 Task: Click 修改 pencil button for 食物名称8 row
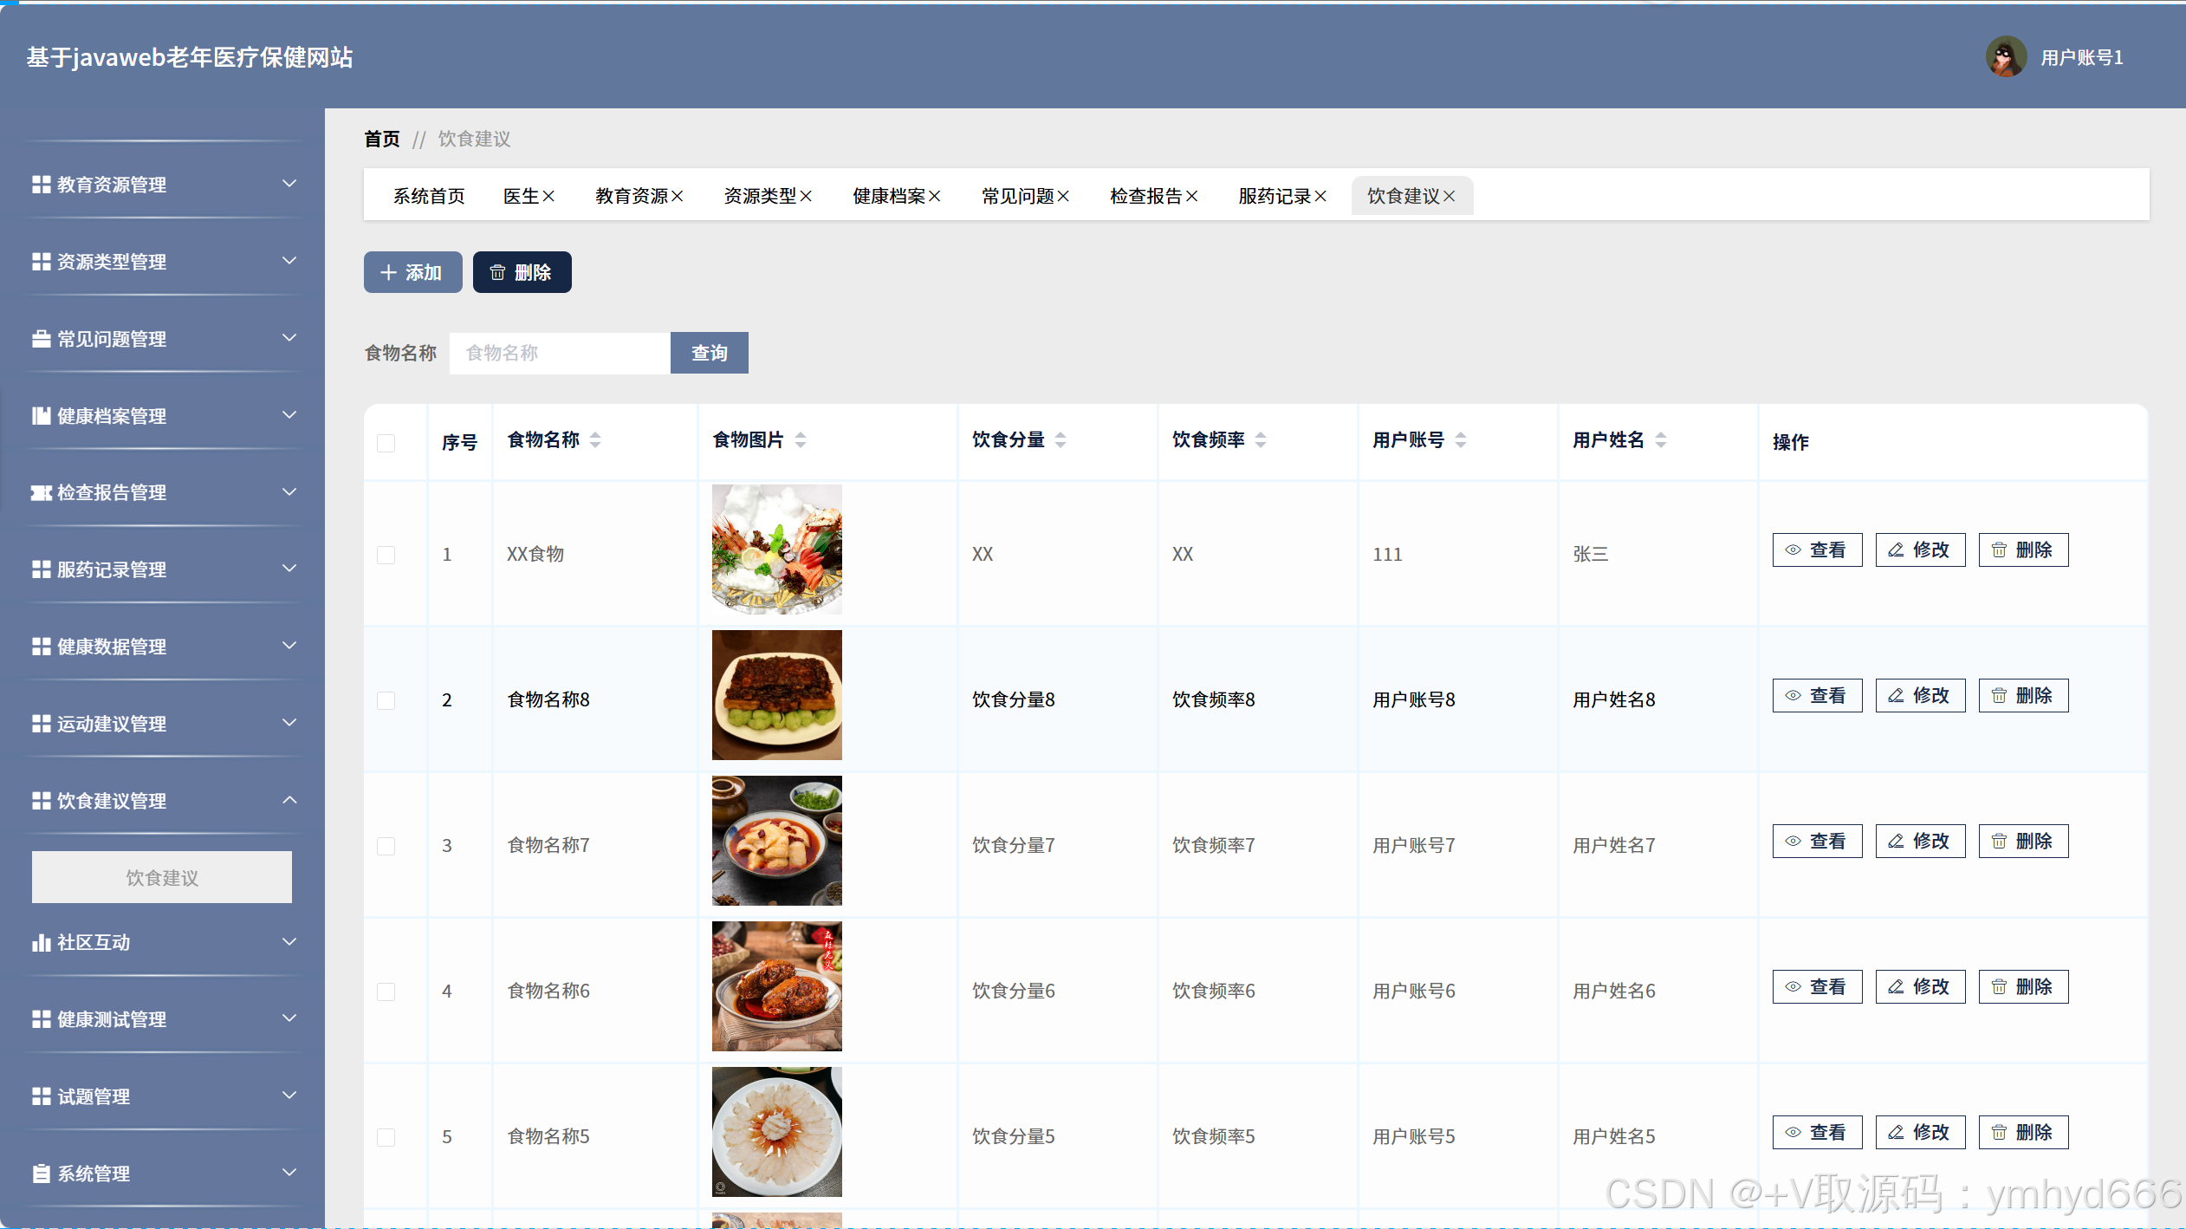1920,696
